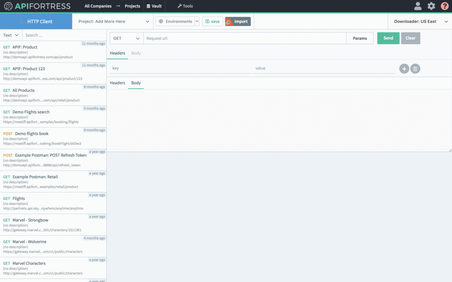This screenshot has width=452, height=282.
Task: Open the settings gear icon
Action: 431,6
